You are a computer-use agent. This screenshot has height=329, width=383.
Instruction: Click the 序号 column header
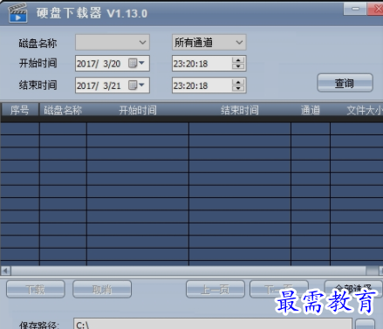click(19, 110)
